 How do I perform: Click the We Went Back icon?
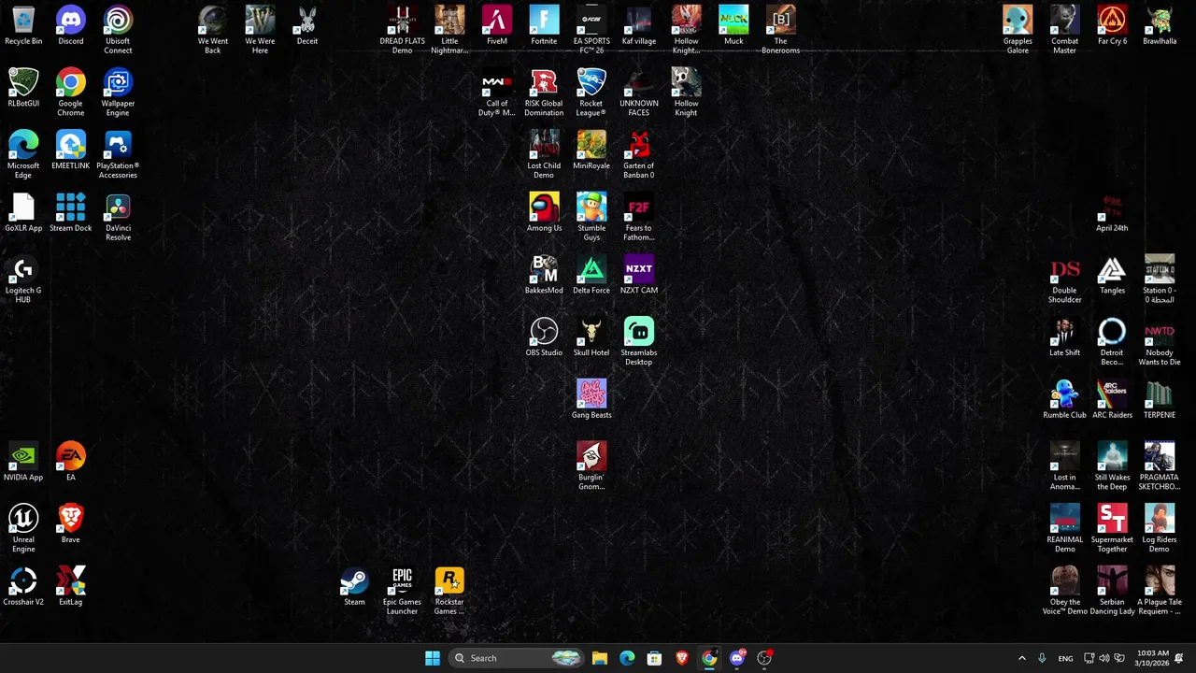(x=213, y=30)
